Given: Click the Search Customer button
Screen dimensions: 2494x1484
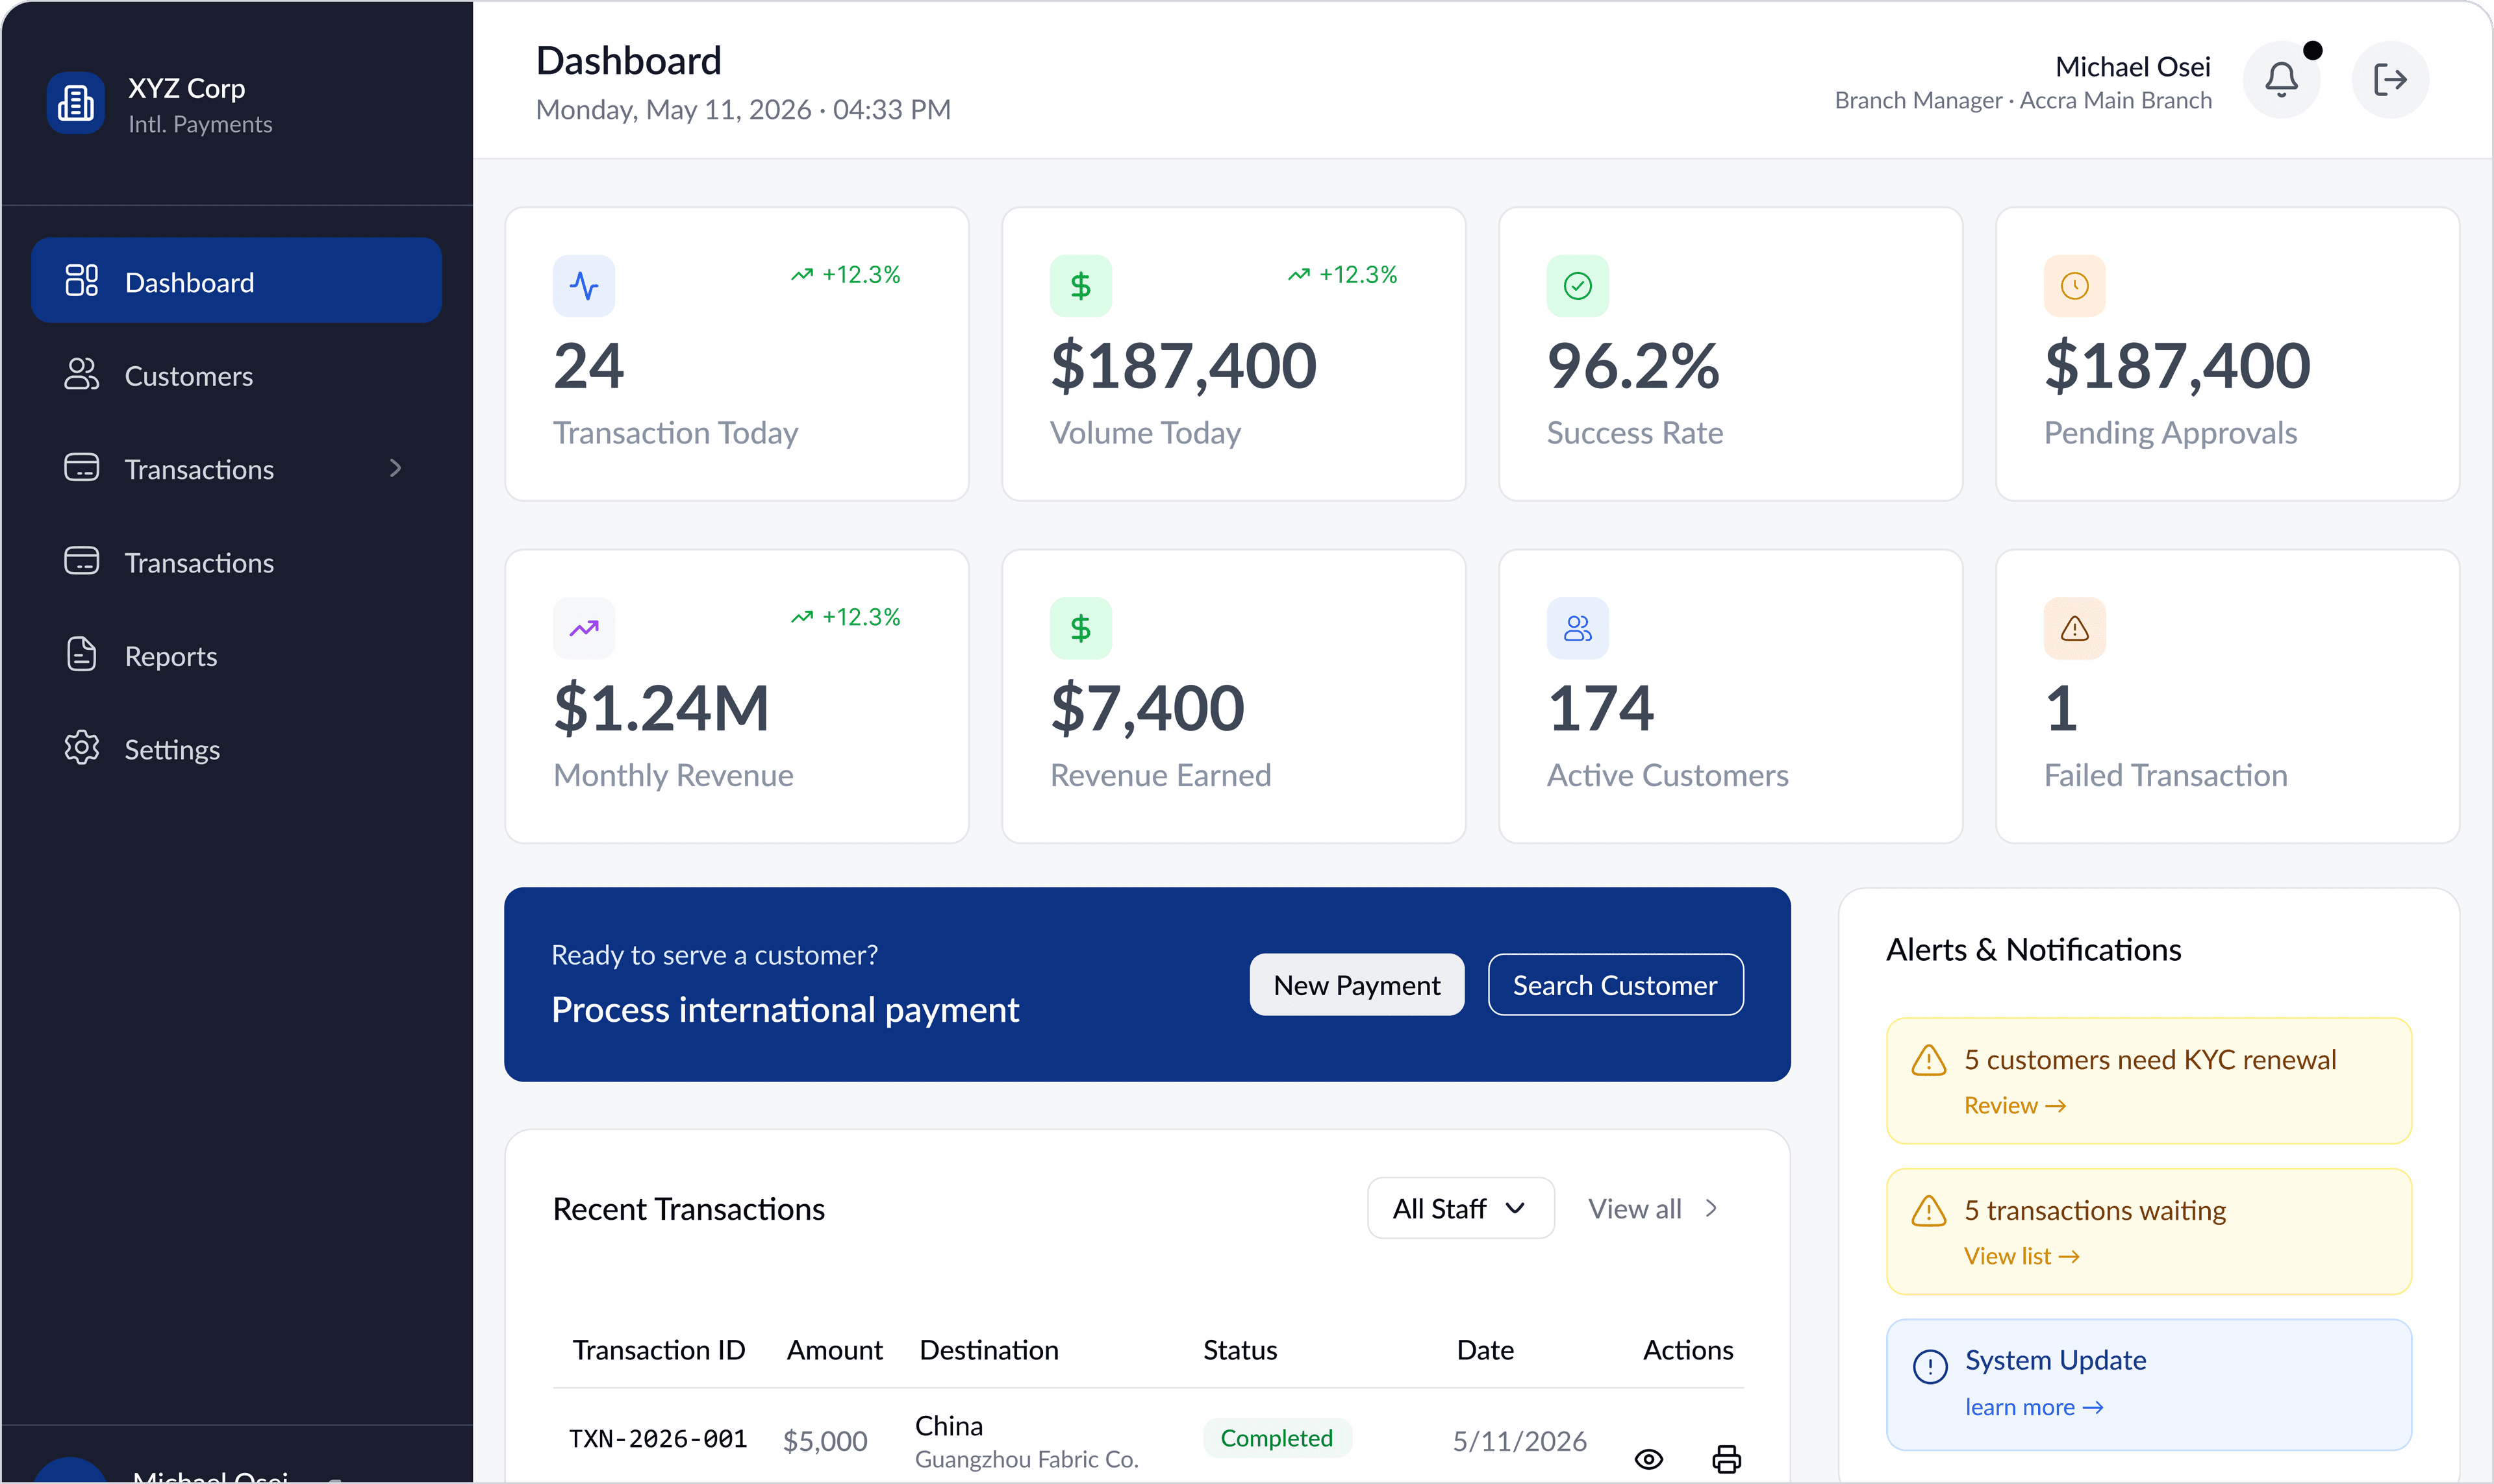Looking at the screenshot, I should pos(1615,985).
